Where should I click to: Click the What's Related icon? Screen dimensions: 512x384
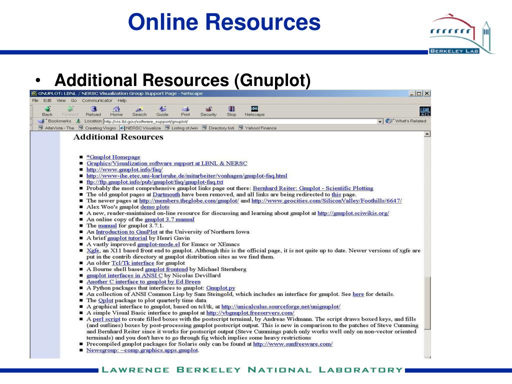[388, 121]
